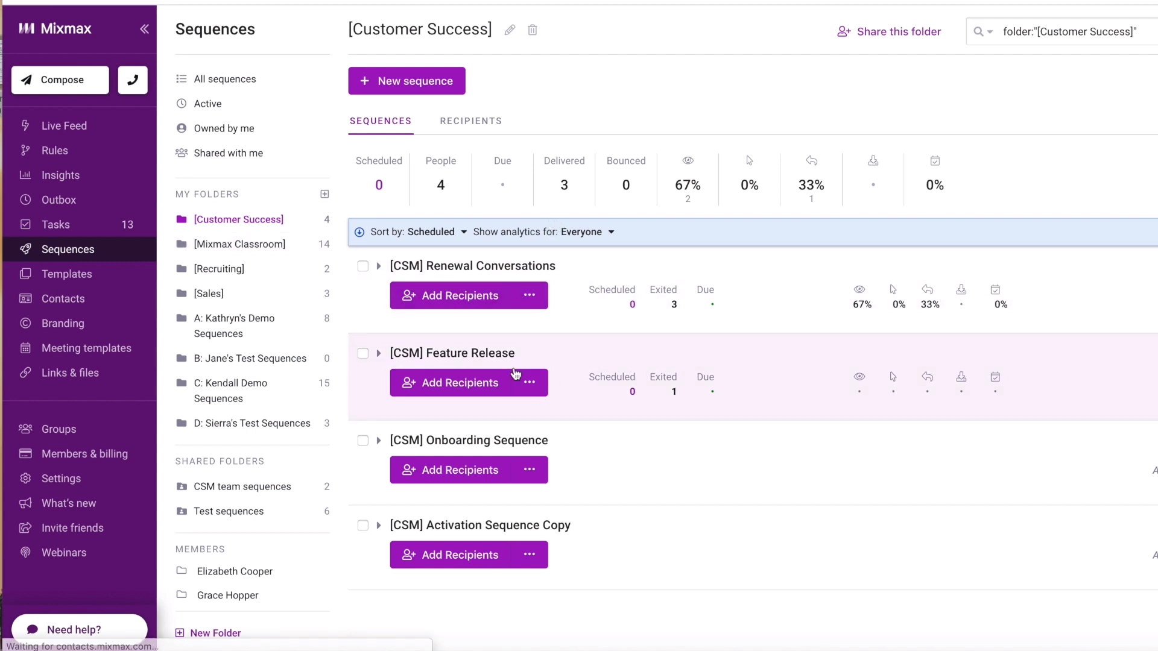Expand the [CSM] Onboarding Sequence row

[379, 441]
